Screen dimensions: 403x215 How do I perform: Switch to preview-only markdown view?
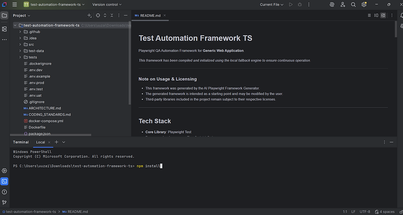pos(383,16)
